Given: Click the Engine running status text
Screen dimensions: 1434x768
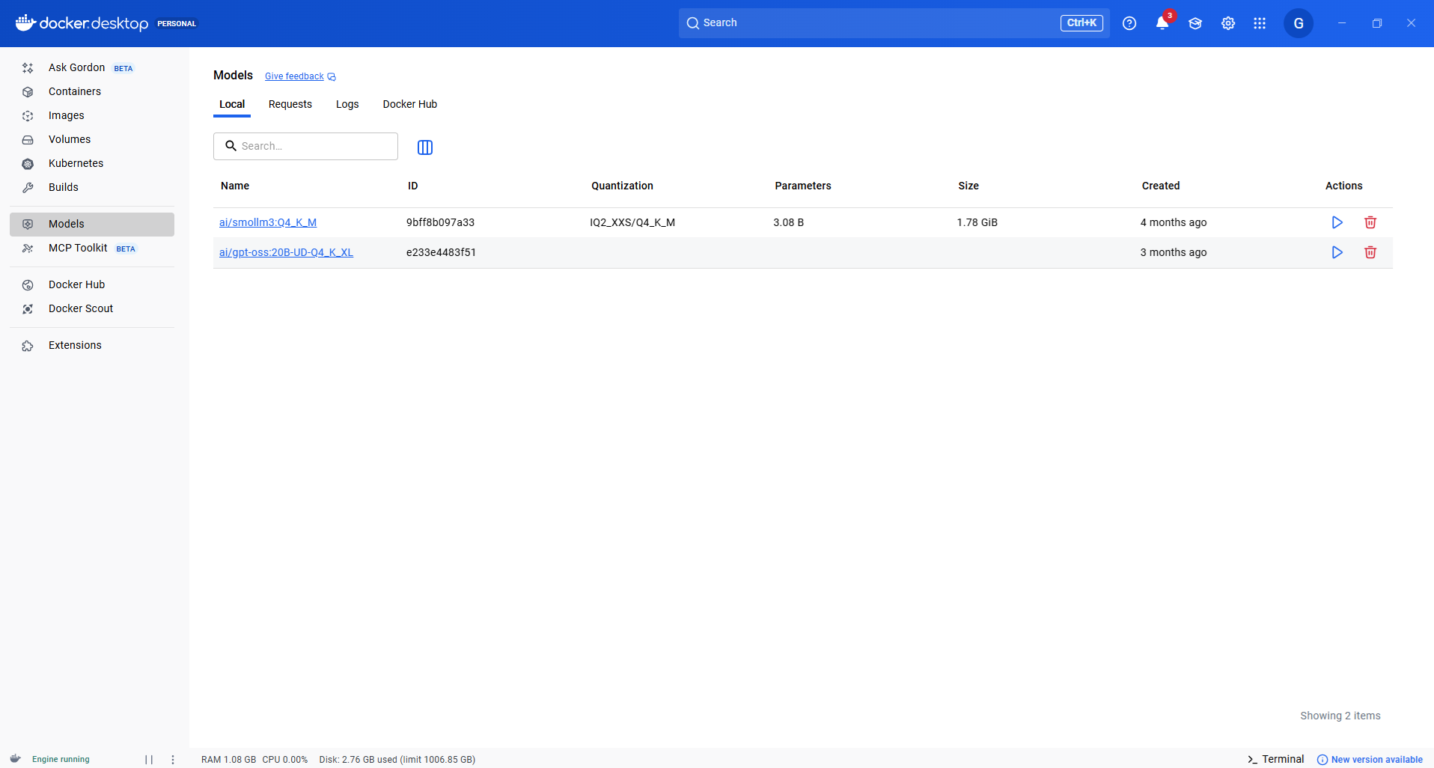Looking at the screenshot, I should click(61, 759).
